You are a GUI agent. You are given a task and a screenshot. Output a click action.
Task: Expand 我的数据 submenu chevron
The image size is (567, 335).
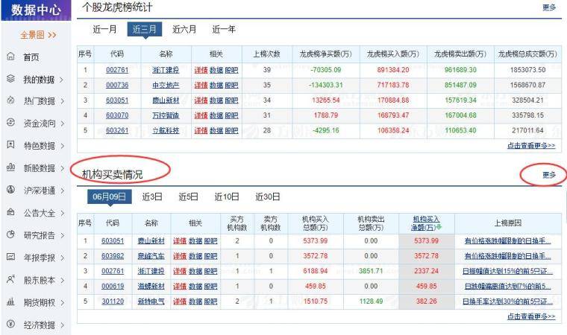click(x=61, y=80)
